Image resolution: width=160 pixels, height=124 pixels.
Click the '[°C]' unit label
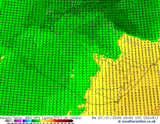[x=59, y=118]
